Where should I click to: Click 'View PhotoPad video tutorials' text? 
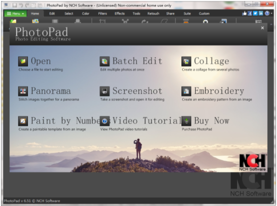tap(123, 129)
